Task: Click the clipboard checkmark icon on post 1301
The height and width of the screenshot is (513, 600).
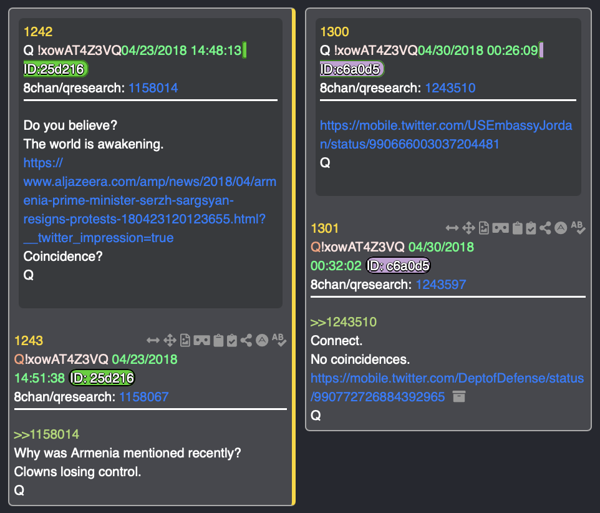Action: [531, 228]
